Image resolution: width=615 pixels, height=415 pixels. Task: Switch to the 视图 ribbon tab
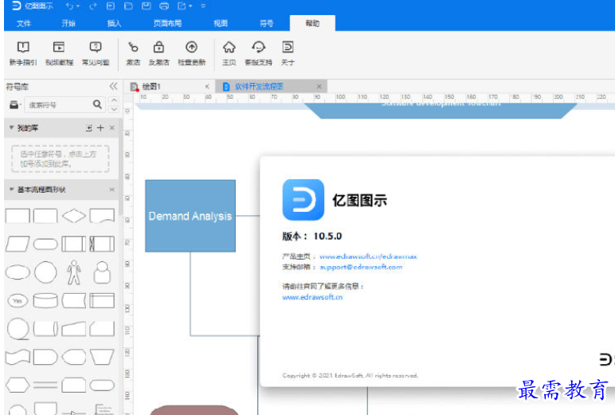tap(221, 24)
